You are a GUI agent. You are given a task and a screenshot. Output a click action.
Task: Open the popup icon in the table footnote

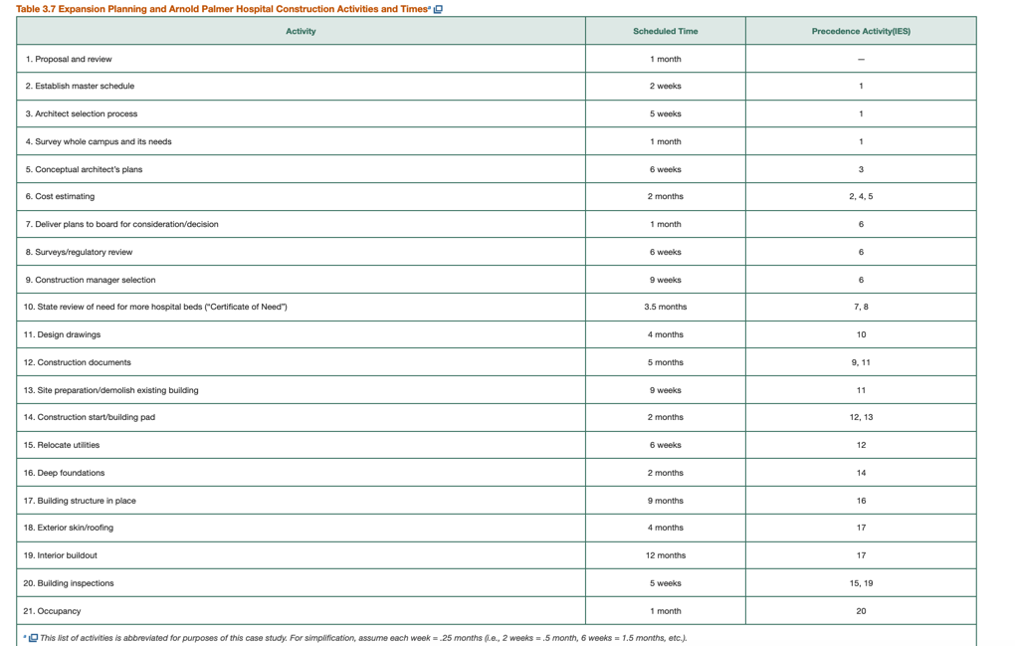(33, 638)
